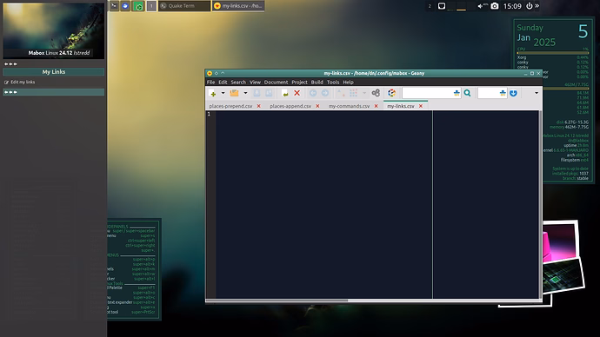Open the Project menu
Viewport: 600px width, 337px height.
coord(299,83)
